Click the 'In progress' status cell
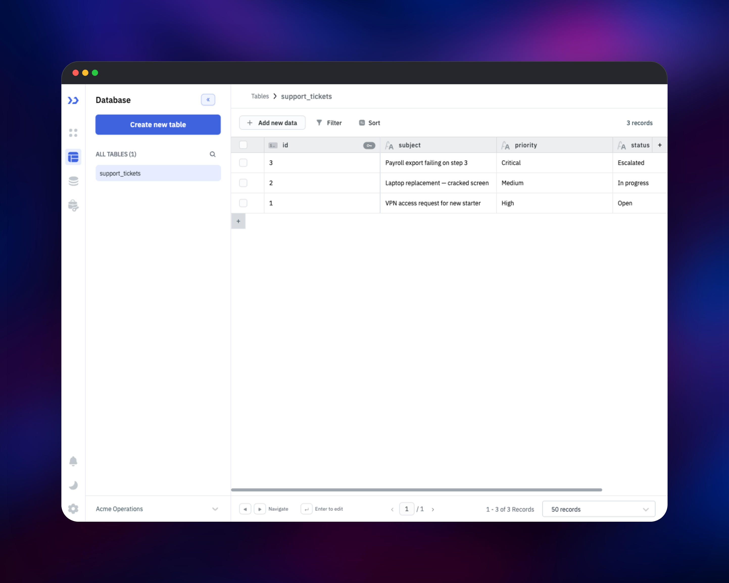Screen dimensions: 729x583 (640, 183)
